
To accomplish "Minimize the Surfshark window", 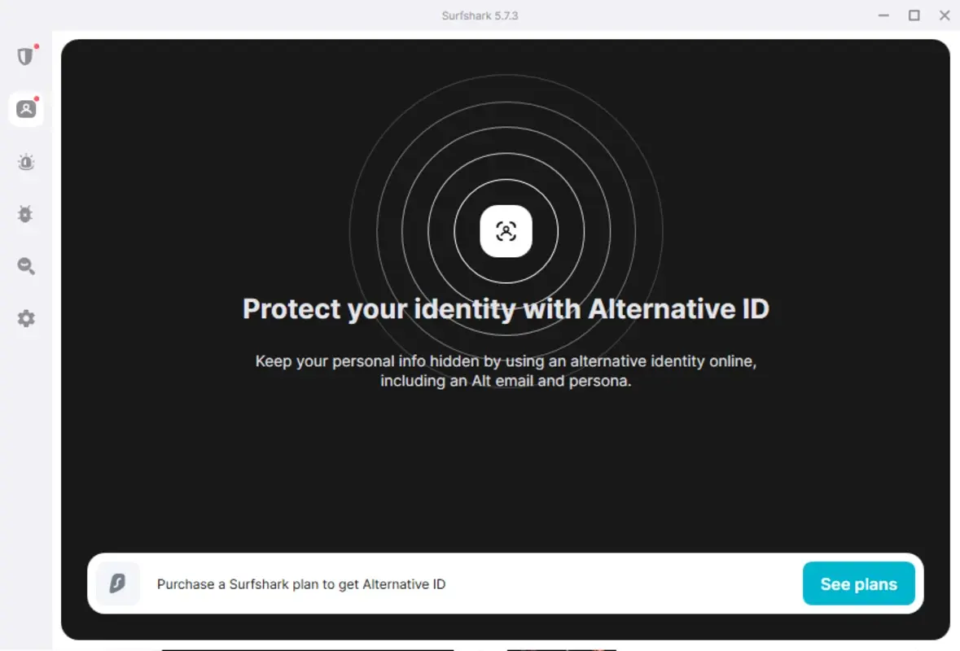I will tap(883, 15).
